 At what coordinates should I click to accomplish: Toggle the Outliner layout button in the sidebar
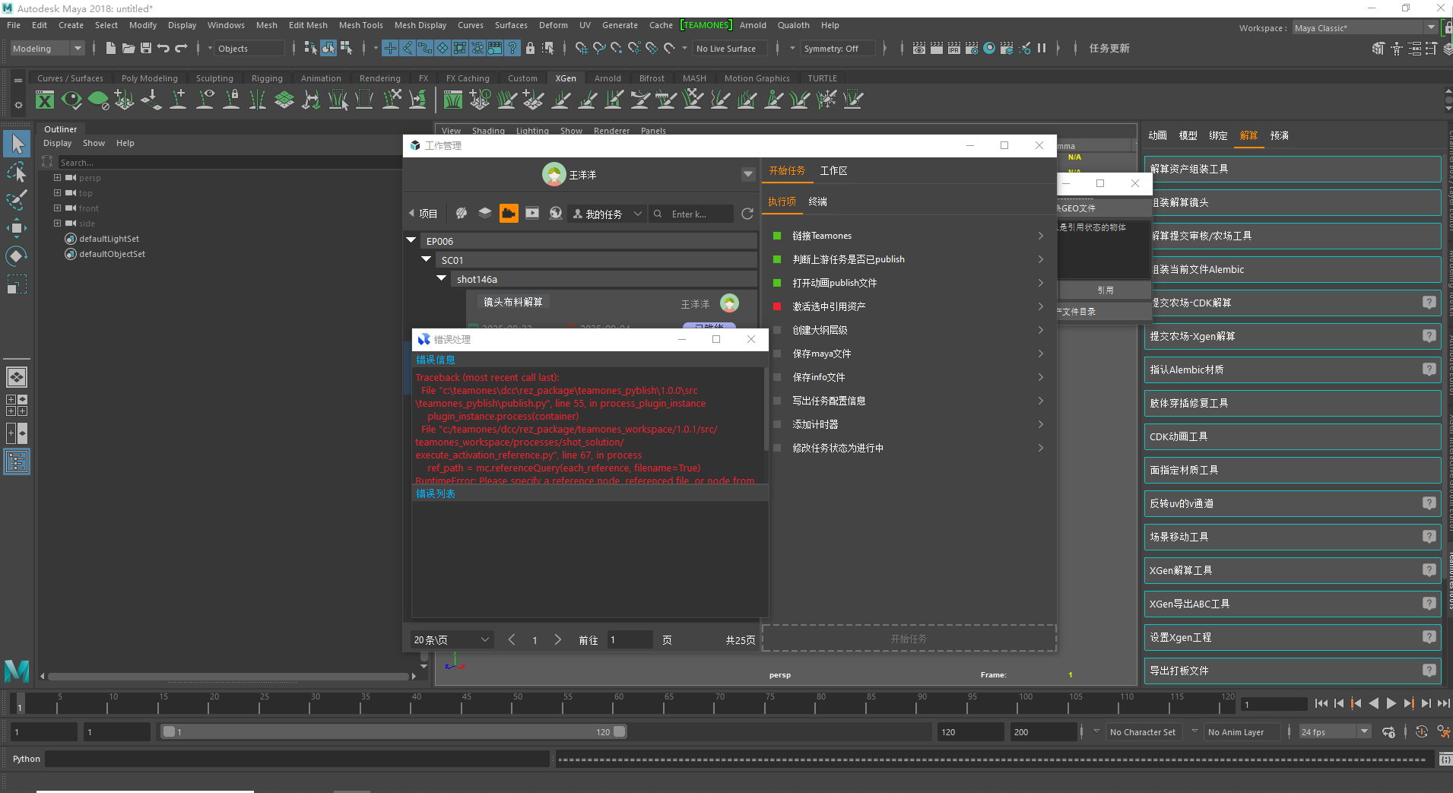(x=16, y=462)
